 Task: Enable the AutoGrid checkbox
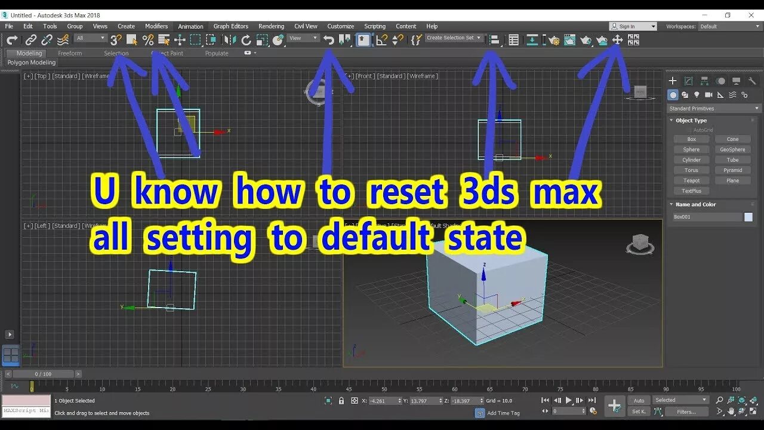689,130
